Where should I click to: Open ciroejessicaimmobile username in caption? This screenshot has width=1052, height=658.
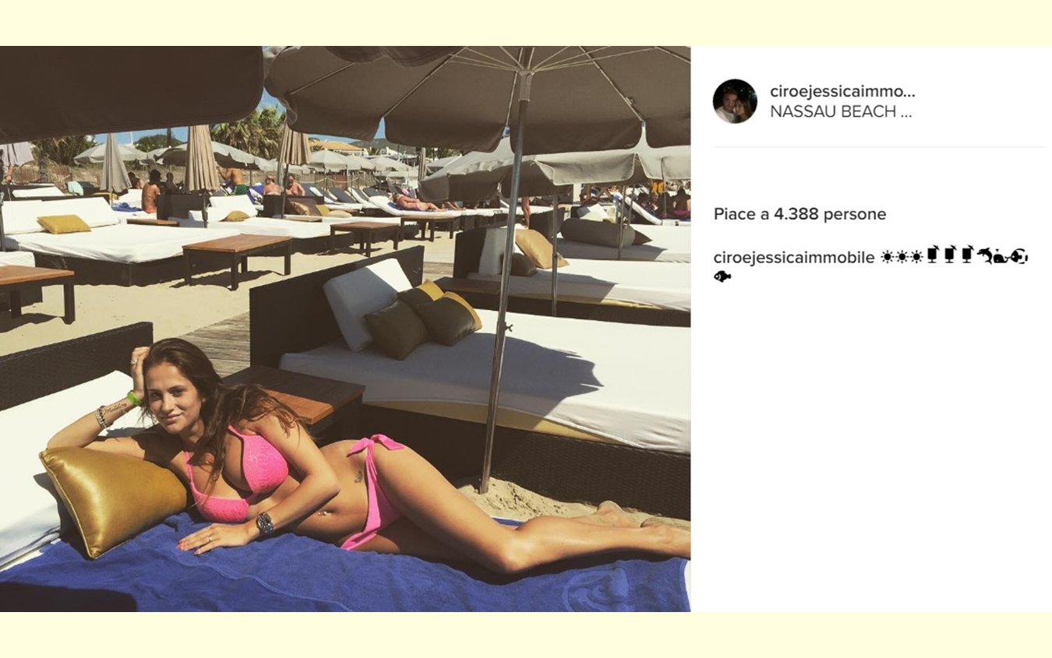(794, 258)
